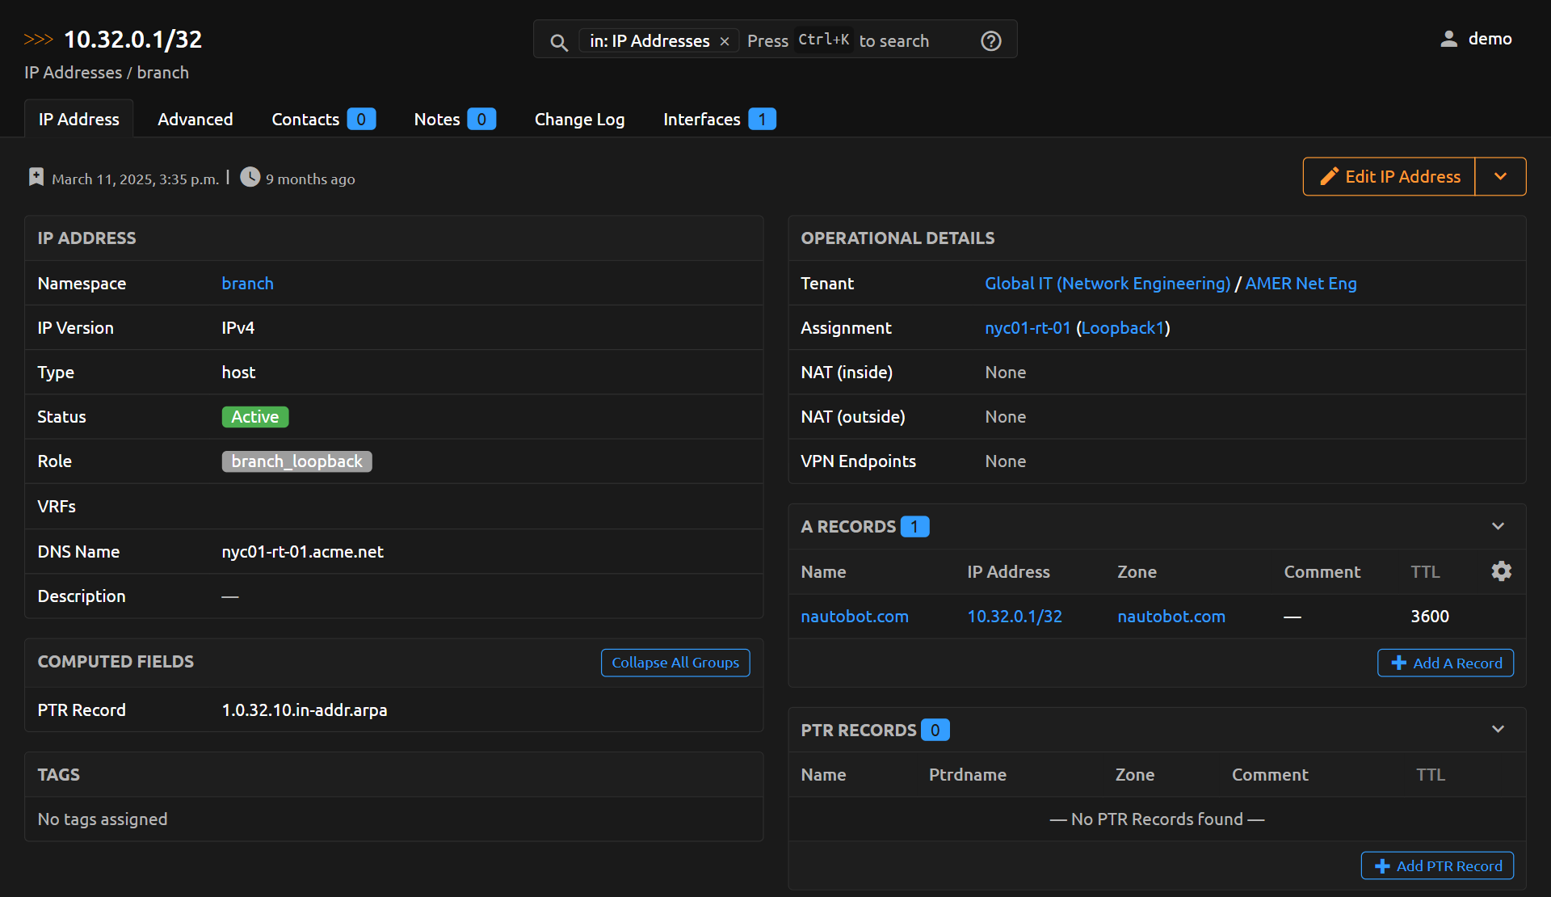Image resolution: width=1551 pixels, height=897 pixels.
Task: Click the demo user profile icon
Action: point(1448,39)
